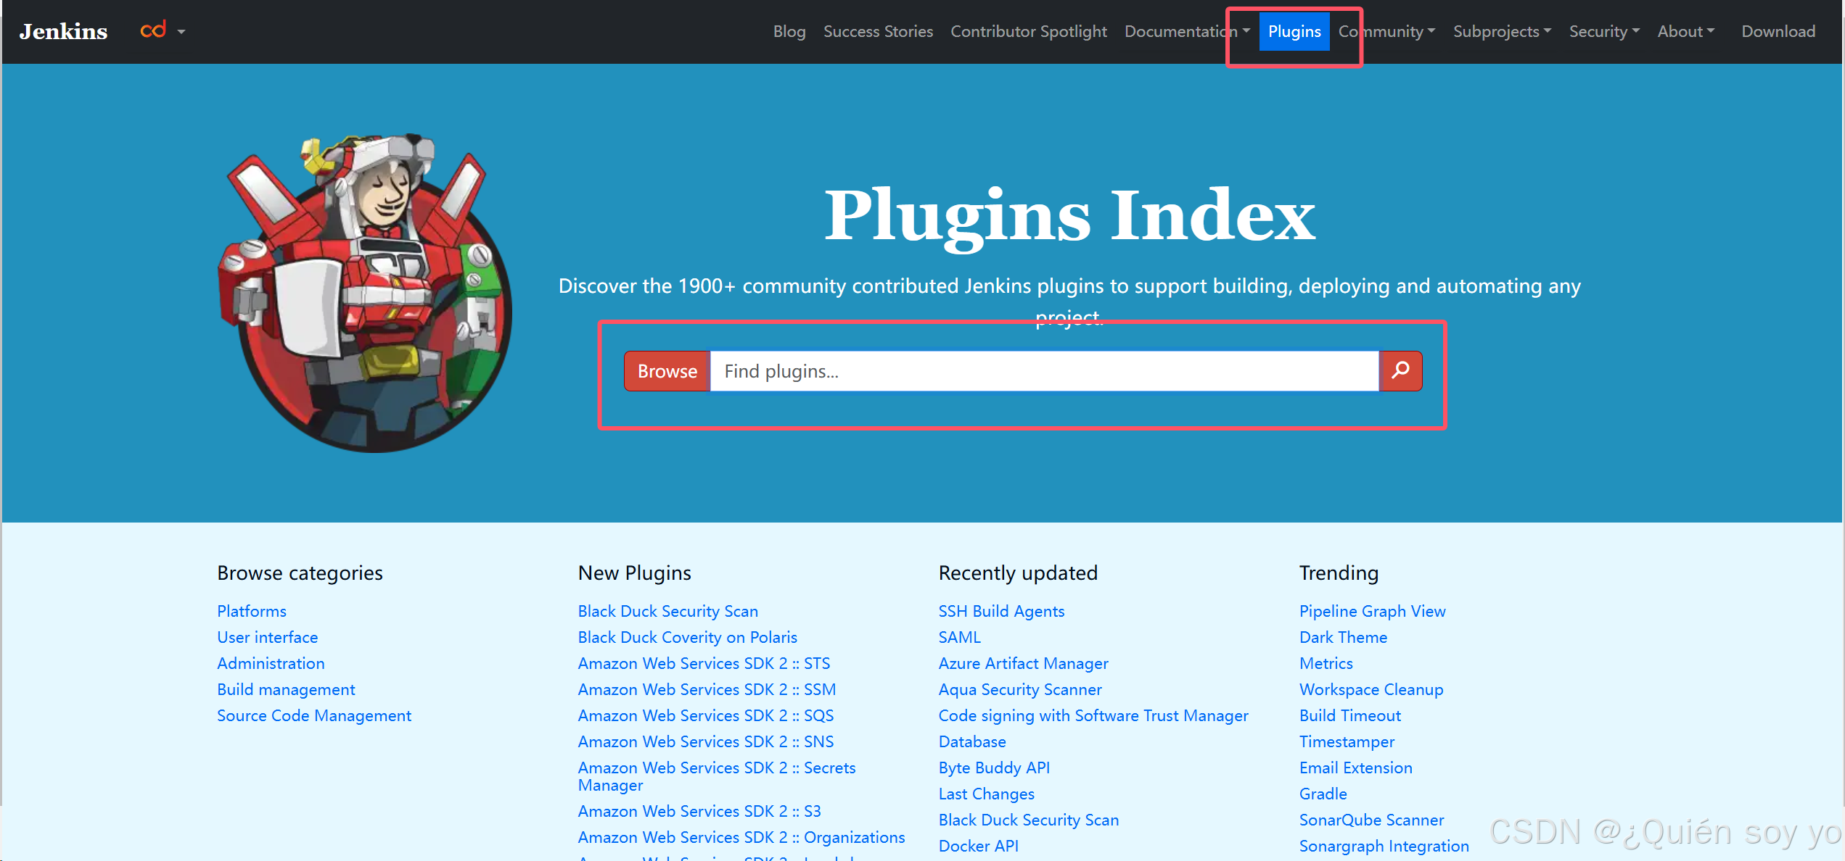Viewport: 1845px width, 861px height.
Task: Open AWS SDK 2 :: Secrets Manager link
Action: 717,776
